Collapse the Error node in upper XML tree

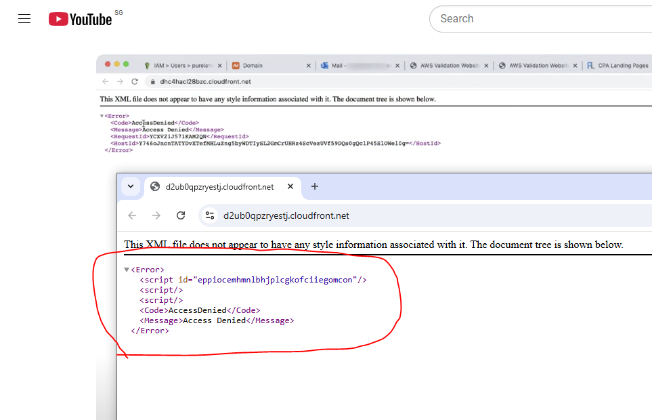point(102,116)
